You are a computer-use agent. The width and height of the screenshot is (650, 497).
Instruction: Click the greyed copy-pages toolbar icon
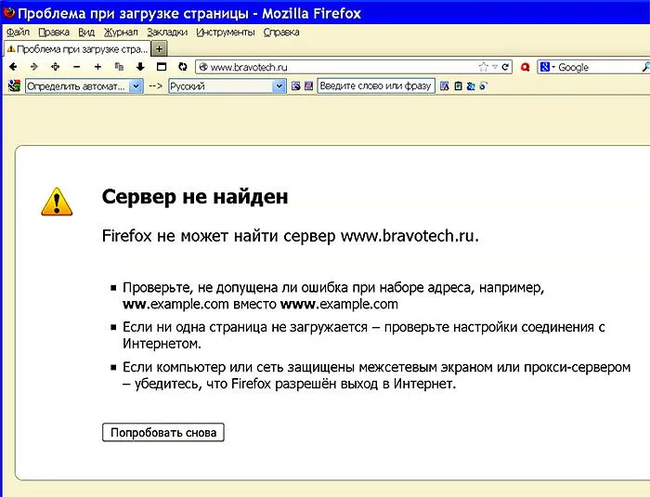119,66
